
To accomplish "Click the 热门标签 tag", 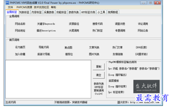I will point(98,31).
